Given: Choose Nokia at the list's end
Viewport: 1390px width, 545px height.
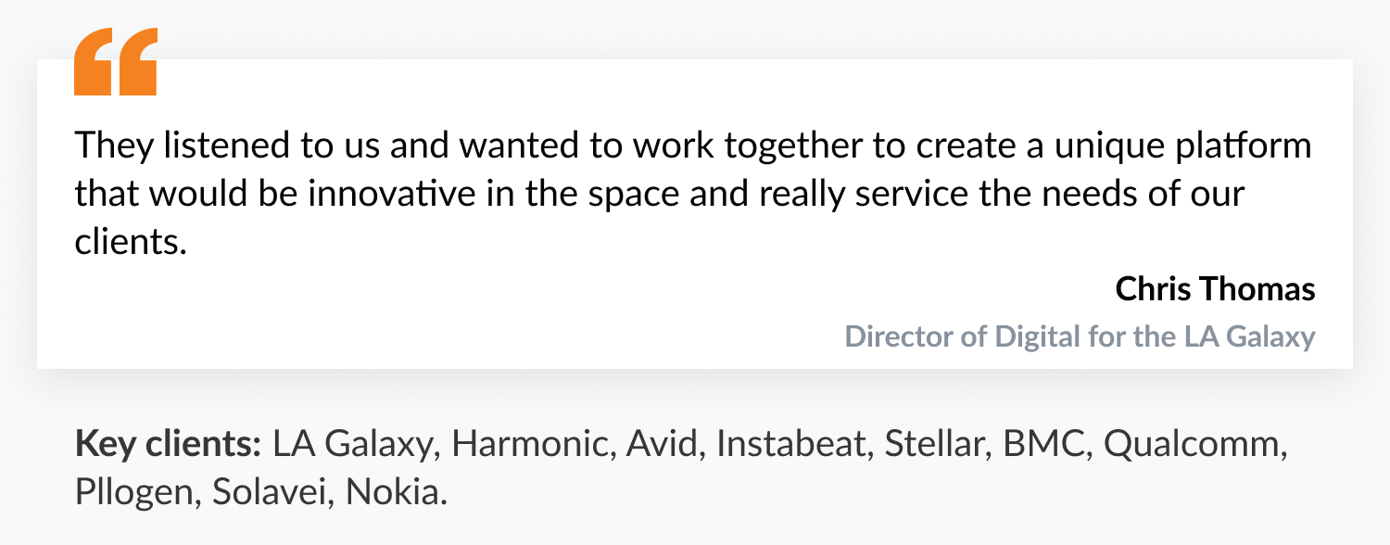Looking at the screenshot, I should point(396,492).
